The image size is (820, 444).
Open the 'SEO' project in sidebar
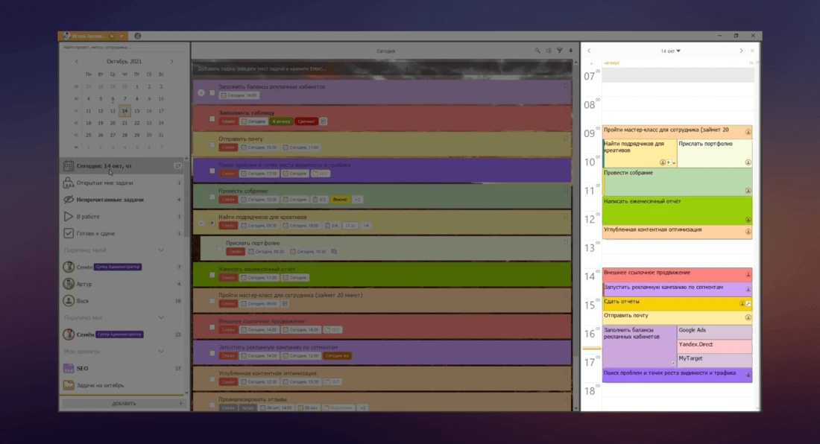(x=82, y=368)
